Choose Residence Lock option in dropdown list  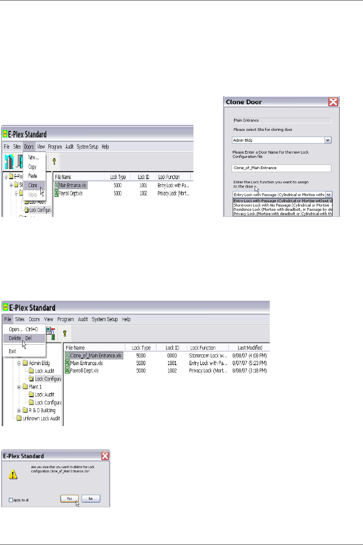(282, 209)
